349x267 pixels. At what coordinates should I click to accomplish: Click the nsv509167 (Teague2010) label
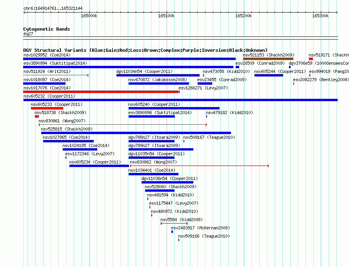coord(209,137)
